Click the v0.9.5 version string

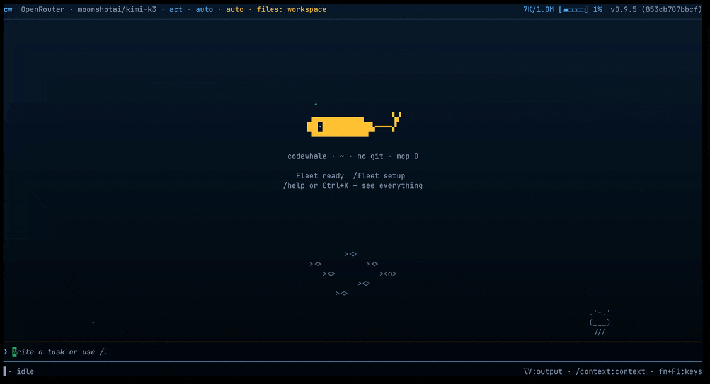[x=623, y=9]
